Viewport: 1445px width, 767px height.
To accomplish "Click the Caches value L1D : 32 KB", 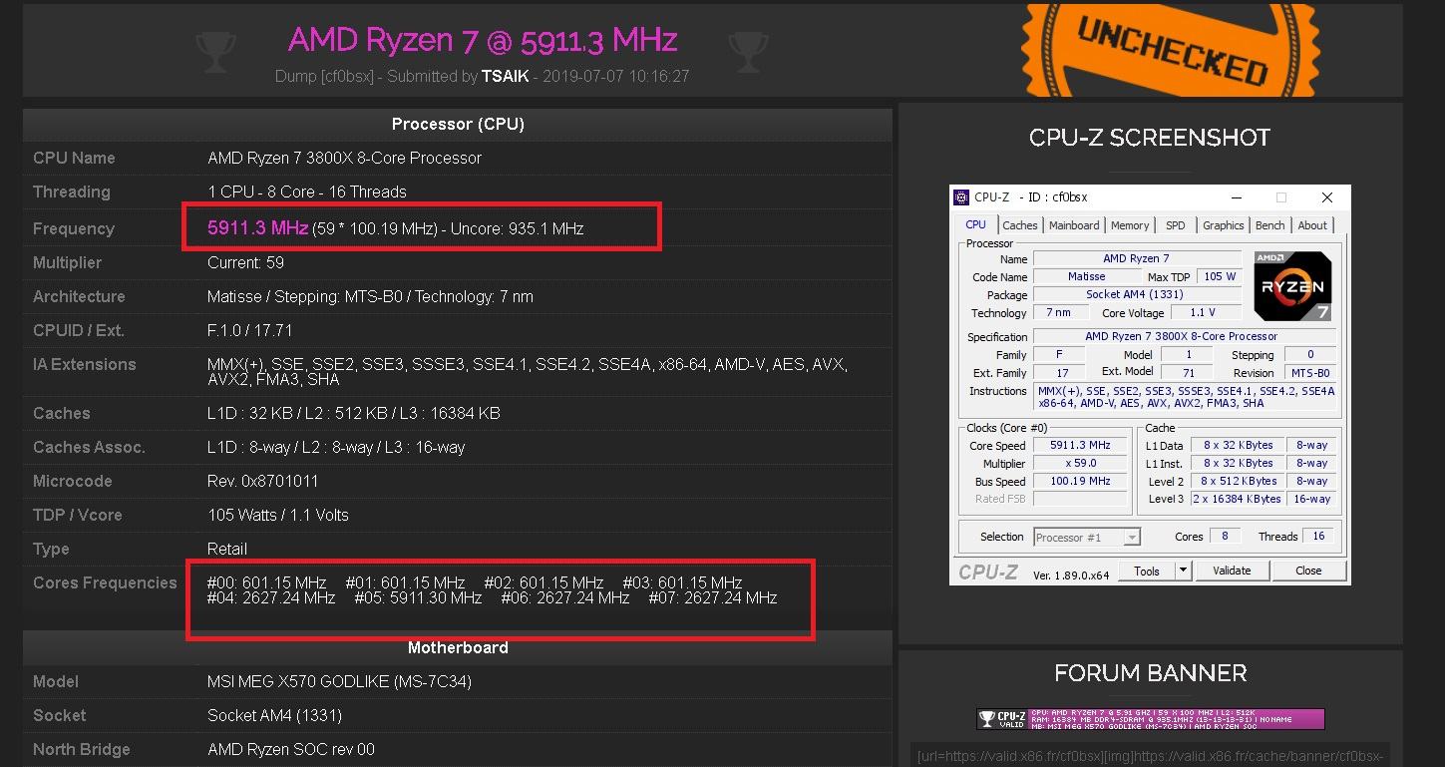I will [x=354, y=413].
